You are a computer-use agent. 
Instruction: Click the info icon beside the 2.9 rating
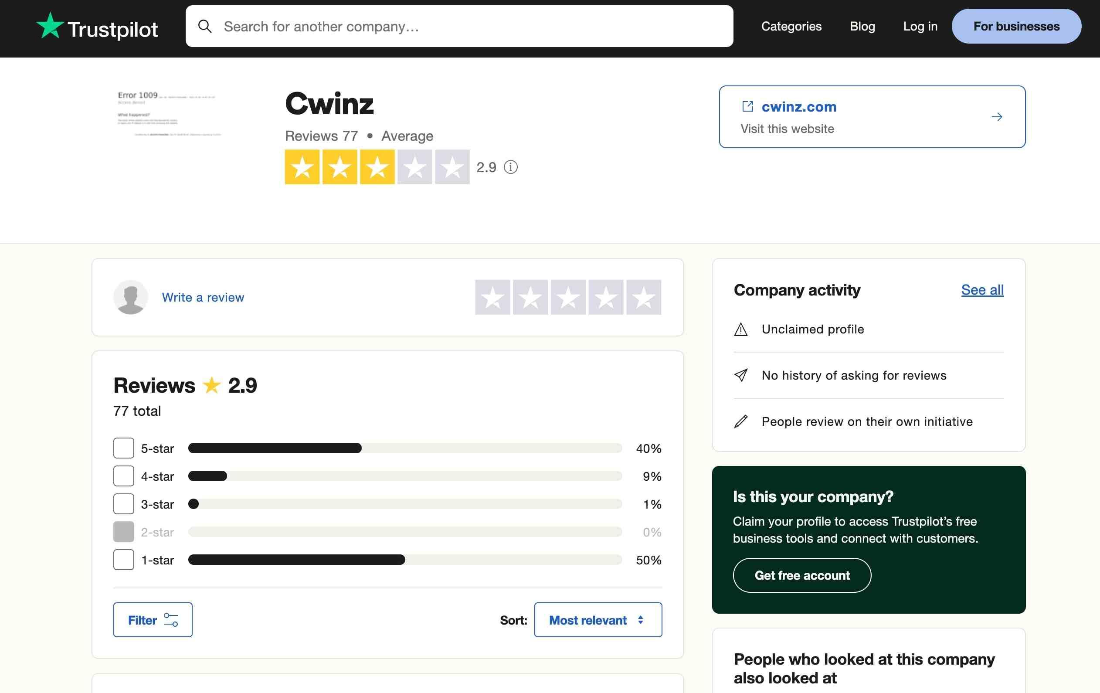pyautogui.click(x=510, y=167)
